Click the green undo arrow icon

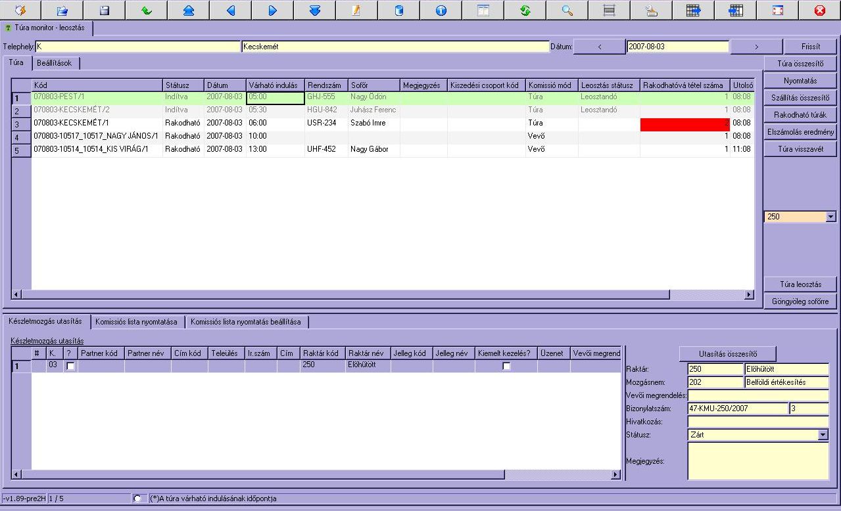coord(147,11)
